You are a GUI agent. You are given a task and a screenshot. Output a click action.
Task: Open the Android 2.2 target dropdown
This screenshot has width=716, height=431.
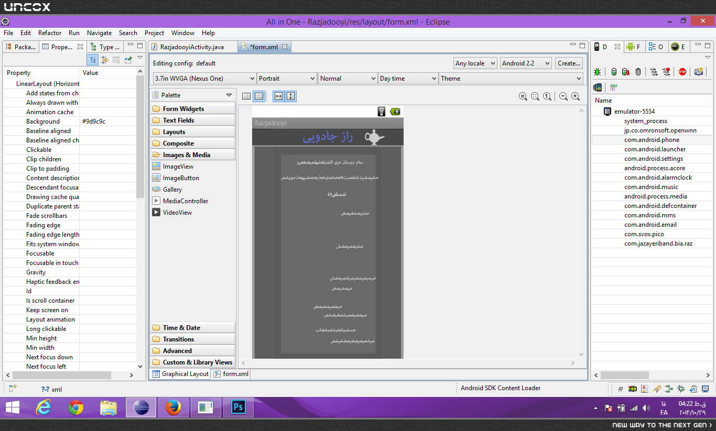[x=526, y=63]
